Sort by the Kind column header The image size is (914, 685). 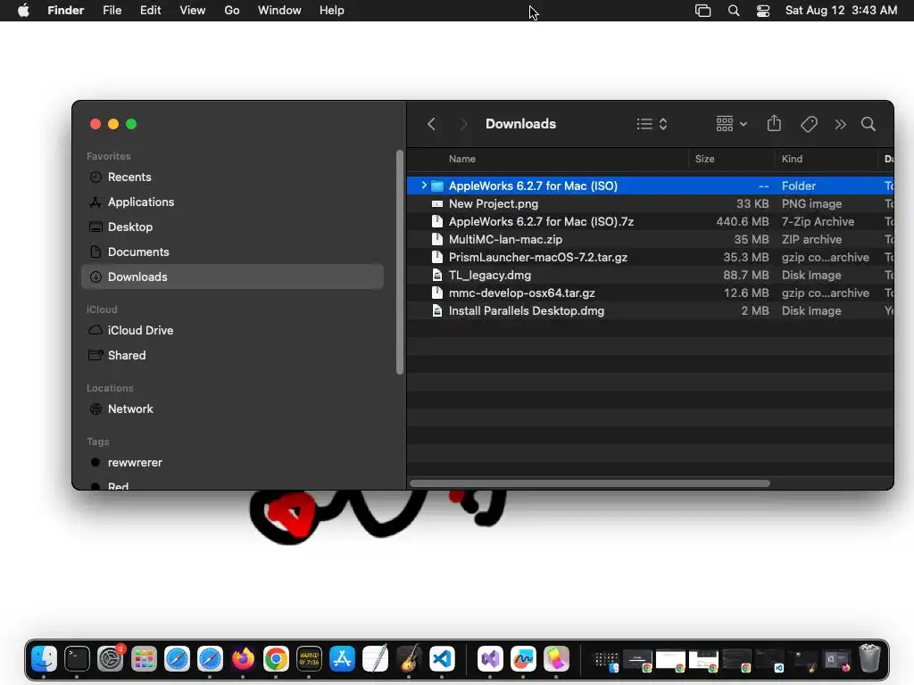(793, 159)
